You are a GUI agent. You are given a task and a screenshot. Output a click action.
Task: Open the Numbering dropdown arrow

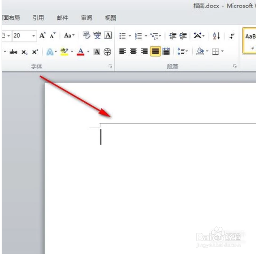[146, 35]
